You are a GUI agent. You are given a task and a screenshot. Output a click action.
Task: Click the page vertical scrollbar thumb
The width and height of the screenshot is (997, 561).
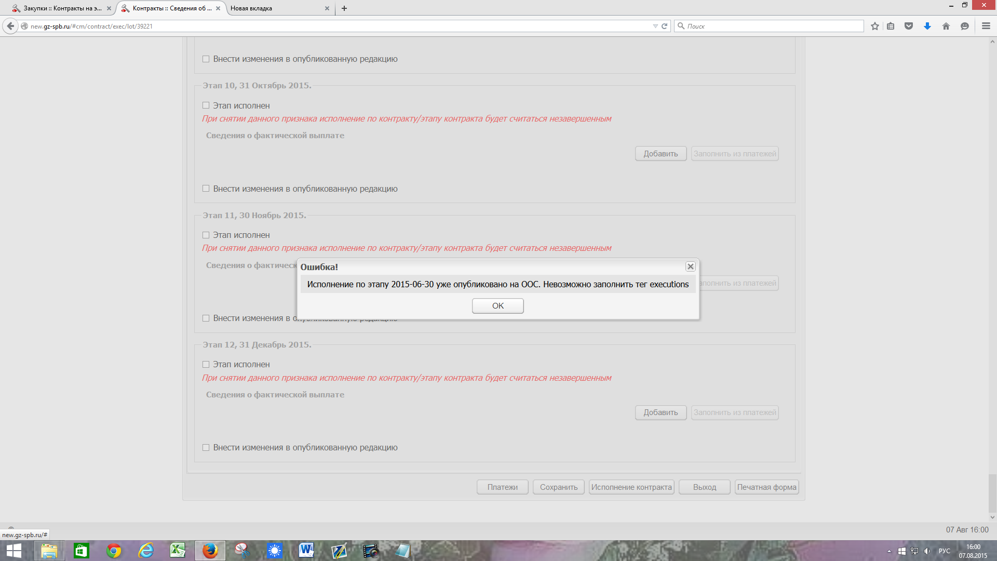[992, 493]
